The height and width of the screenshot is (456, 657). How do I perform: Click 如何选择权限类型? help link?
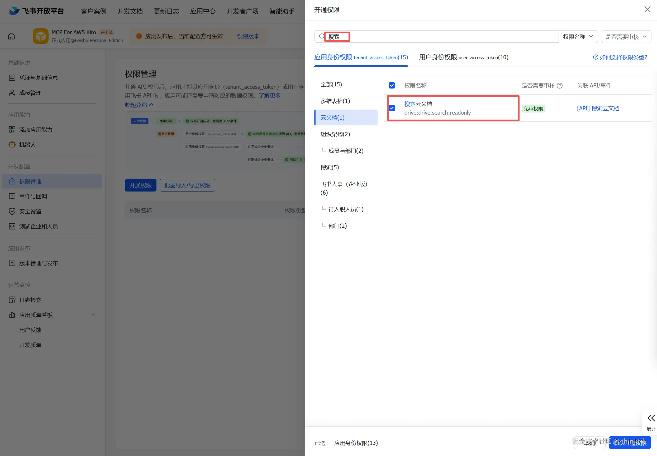(620, 57)
